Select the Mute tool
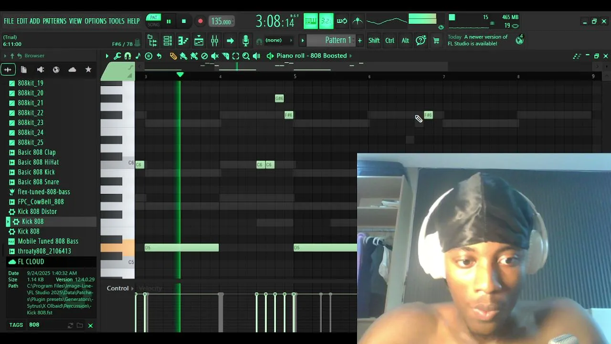 pyautogui.click(x=215, y=56)
